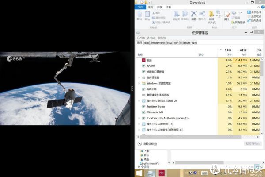Click the Copy path icon in Explorer ribbon

153,18
